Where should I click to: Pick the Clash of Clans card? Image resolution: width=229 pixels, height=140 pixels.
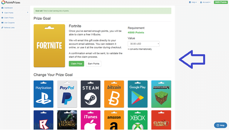[x=161, y=120]
